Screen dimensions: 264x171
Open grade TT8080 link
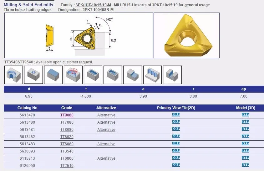(x=67, y=130)
